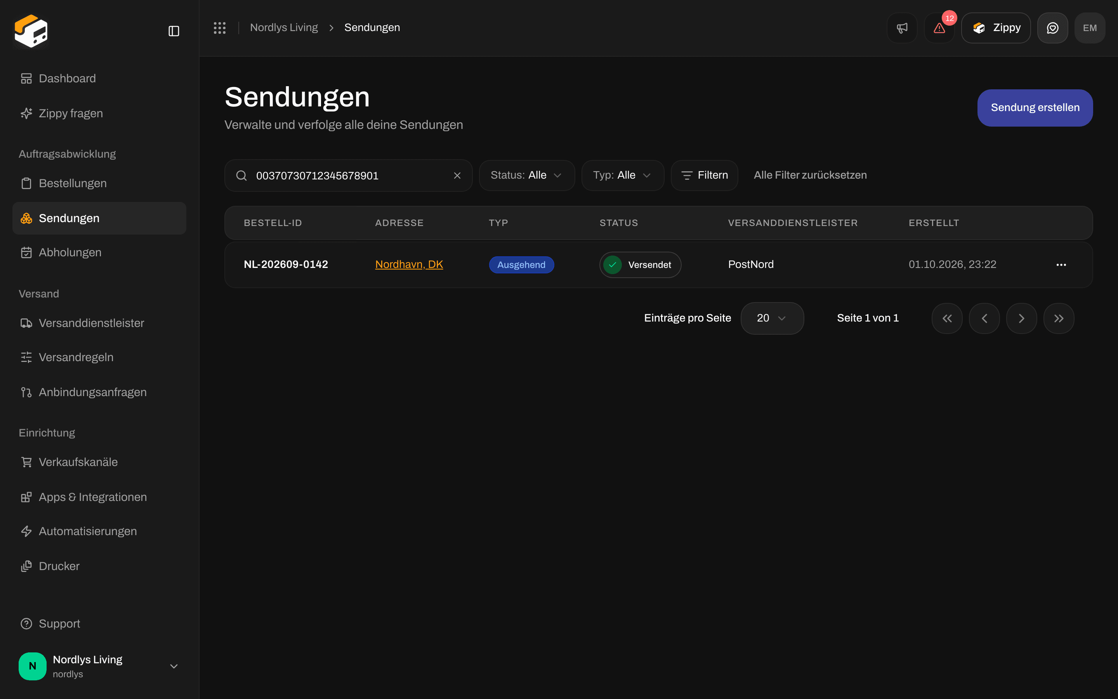The height and width of the screenshot is (699, 1118).
Task: Click the green Versendet checkmark icon
Action: [612, 264]
